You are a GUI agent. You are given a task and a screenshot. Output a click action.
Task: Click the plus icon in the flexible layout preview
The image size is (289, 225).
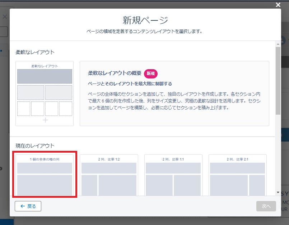coord(45,120)
